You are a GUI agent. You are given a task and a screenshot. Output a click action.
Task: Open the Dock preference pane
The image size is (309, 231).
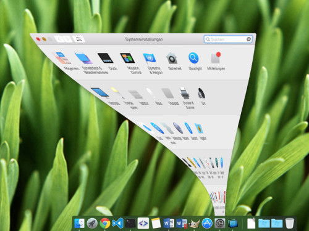(x=105, y=58)
